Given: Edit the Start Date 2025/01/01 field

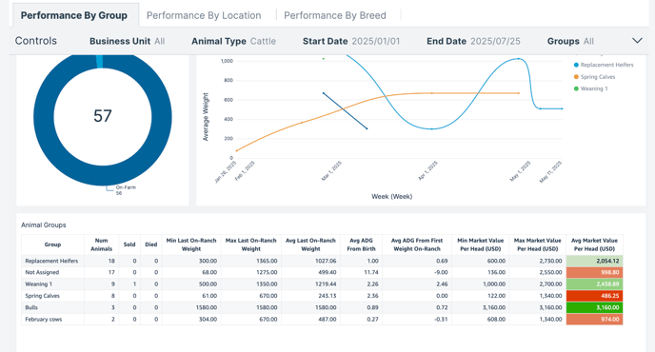Looking at the screenshot, I should [x=351, y=41].
